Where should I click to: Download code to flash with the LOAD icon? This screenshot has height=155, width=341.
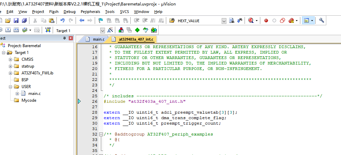coord(48,30)
